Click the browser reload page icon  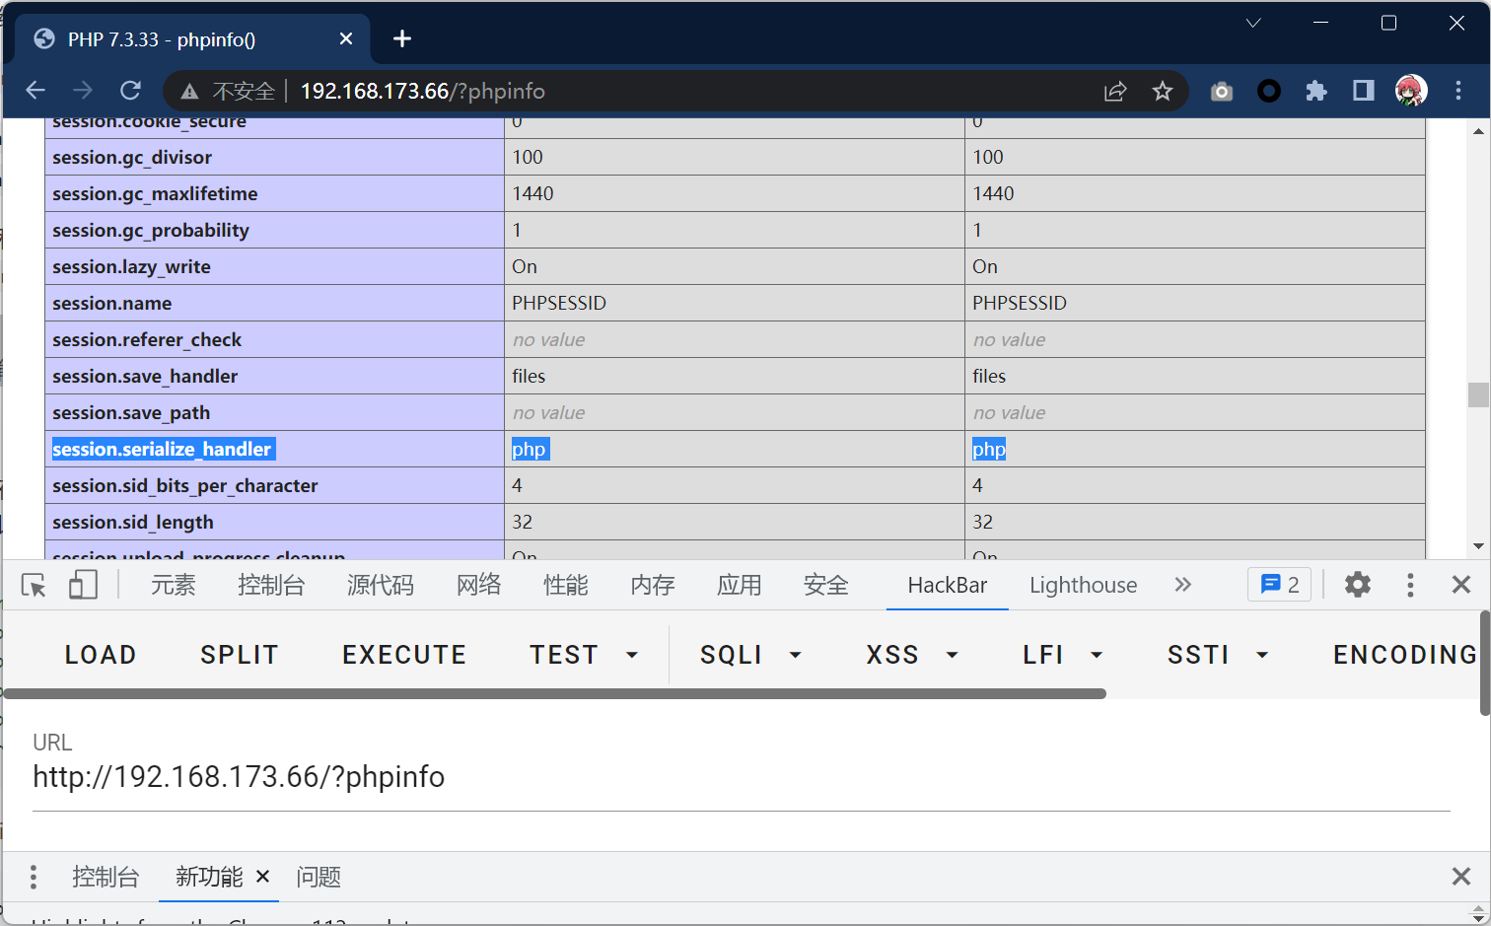click(x=130, y=91)
